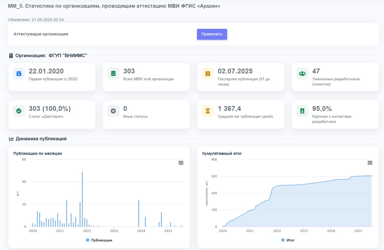Click the contact card icon beside 95,0%

302,111
